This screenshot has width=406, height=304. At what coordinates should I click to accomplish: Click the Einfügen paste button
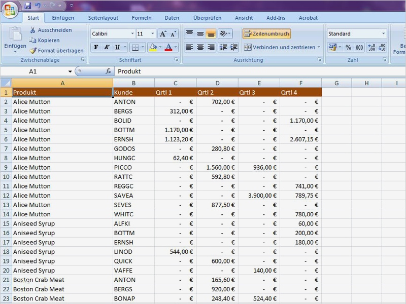coord(15,38)
